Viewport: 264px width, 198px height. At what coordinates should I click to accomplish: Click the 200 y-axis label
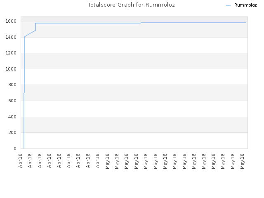[x=12, y=133]
